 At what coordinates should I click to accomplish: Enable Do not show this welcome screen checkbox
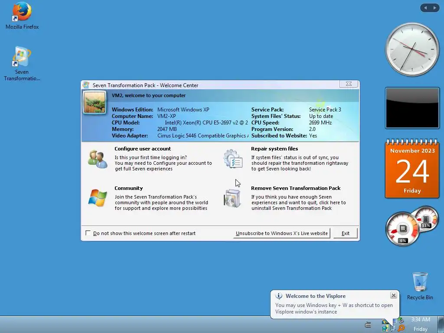point(88,233)
